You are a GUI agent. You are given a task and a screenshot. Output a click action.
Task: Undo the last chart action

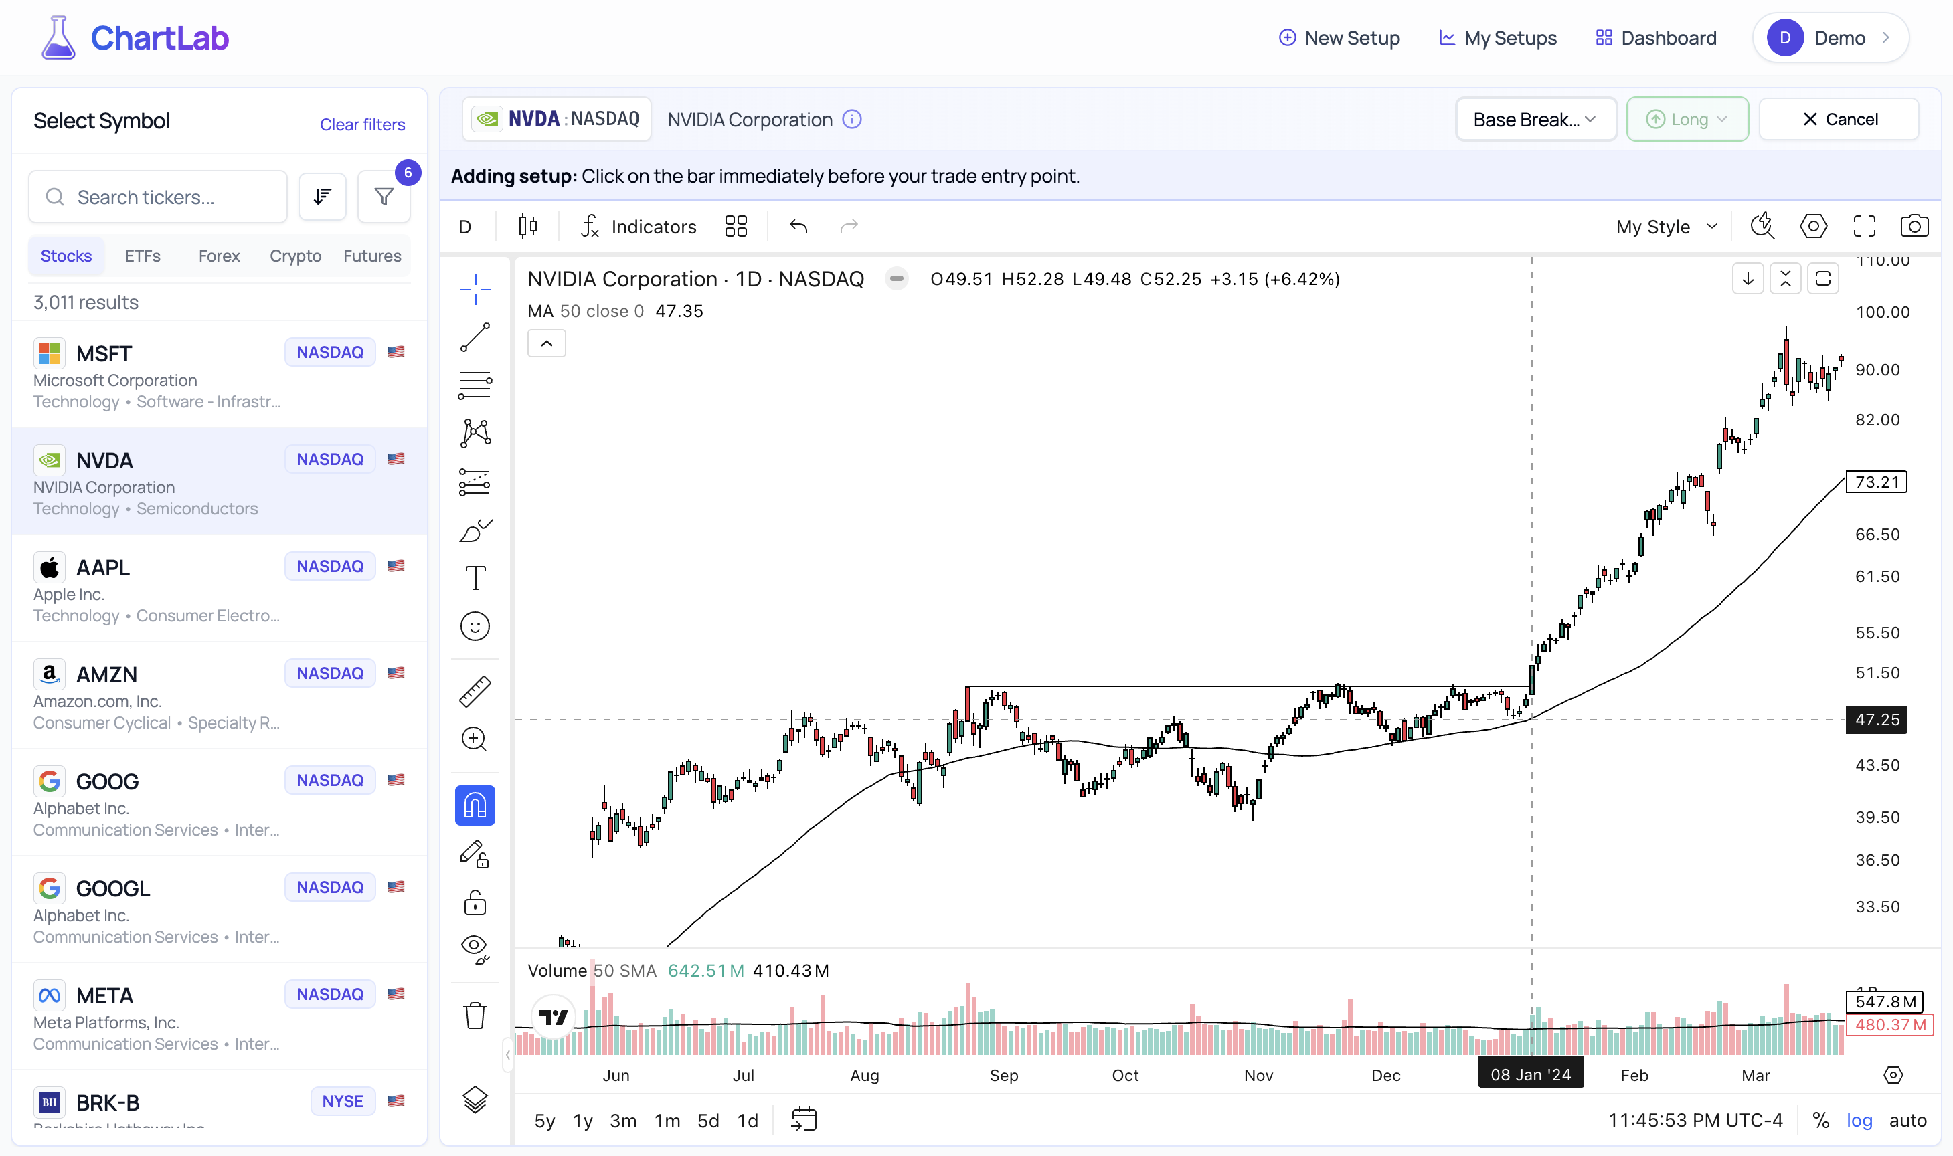pos(798,227)
